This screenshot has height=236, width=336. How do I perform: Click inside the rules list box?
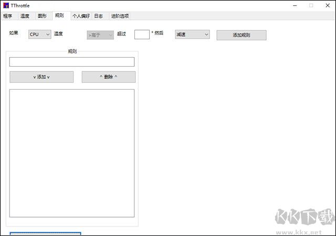click(72, 153)
